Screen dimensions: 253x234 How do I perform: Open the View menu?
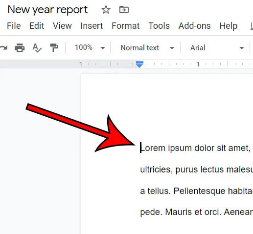pyautogui.click(x=62, y=26)
